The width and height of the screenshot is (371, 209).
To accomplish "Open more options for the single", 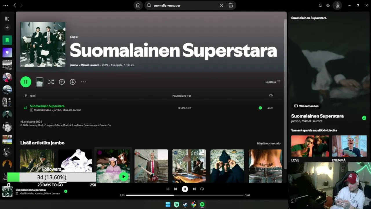I will pyautogui.click(x=83, y=82).
